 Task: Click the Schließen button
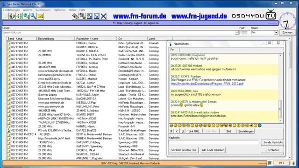tap(273, 150)
